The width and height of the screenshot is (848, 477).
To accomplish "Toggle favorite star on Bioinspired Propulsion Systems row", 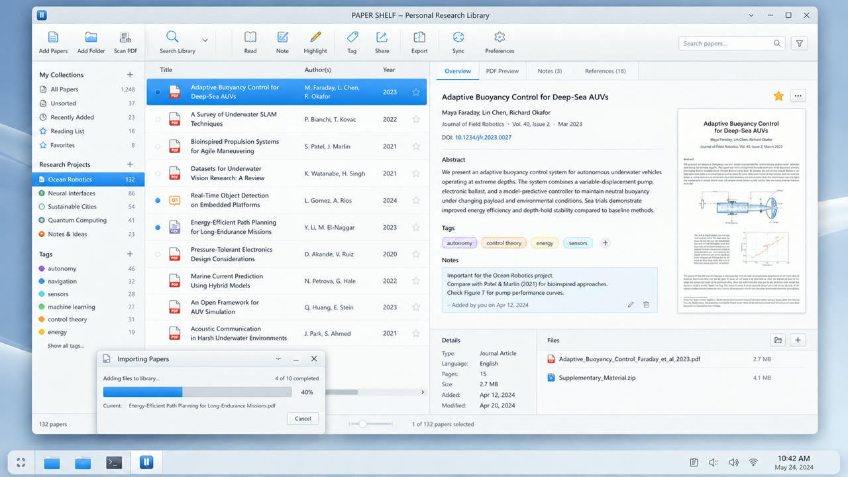I will click(416, 146).
